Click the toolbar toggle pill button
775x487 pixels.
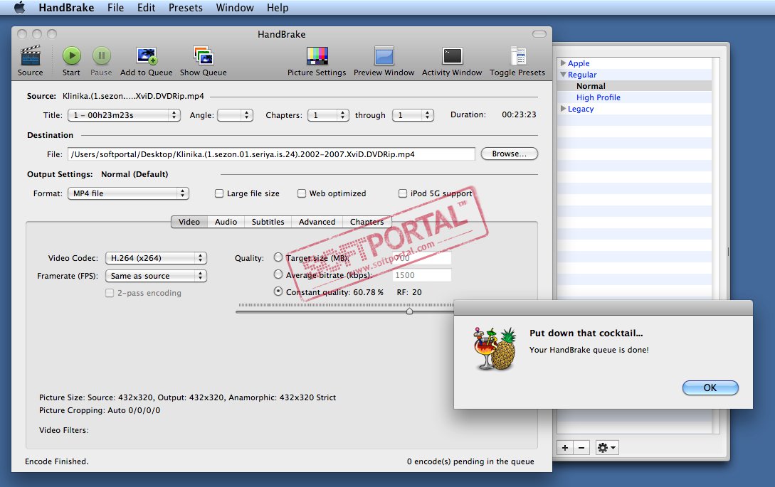pos(539,34)
